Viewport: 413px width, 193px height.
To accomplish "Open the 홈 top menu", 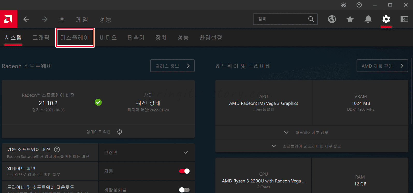I will tap(62, 20).
